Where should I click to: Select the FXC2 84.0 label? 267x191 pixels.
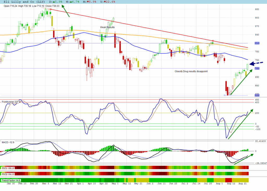pos(8,174)
